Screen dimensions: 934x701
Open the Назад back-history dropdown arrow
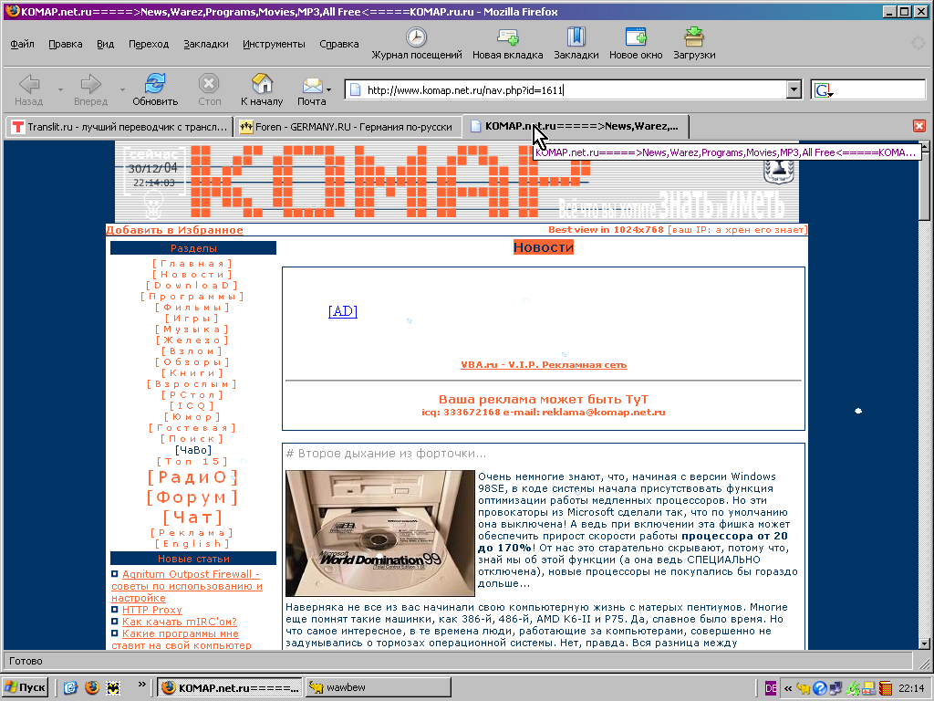pos(60,89)
